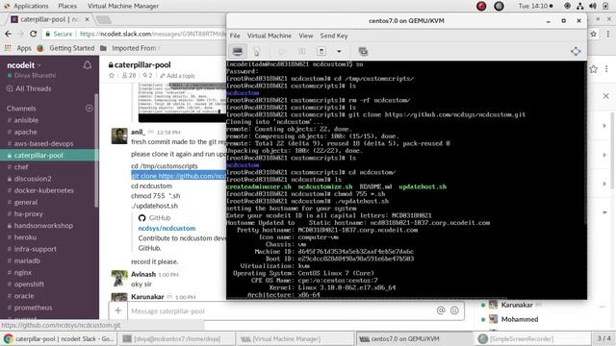Open the Applications menu in top panel
The image size is (616, 346).
pos(31,6)
